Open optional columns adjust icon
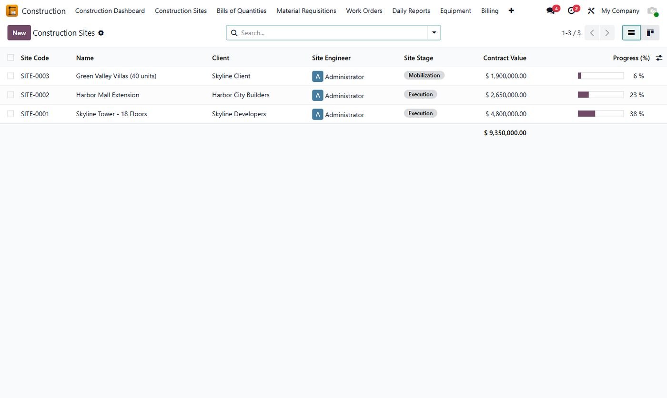667x398 pixels. click(x=659, y=58)
